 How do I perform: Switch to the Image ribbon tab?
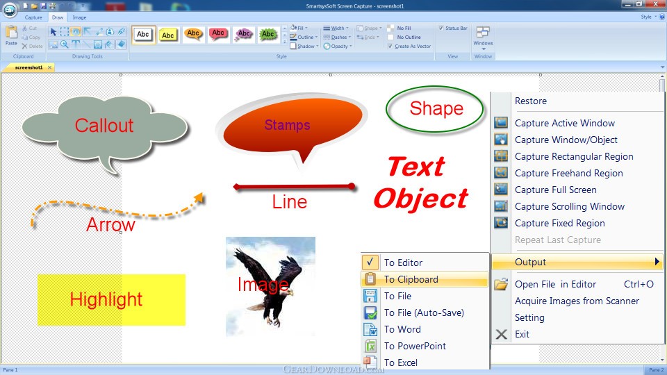79,17
